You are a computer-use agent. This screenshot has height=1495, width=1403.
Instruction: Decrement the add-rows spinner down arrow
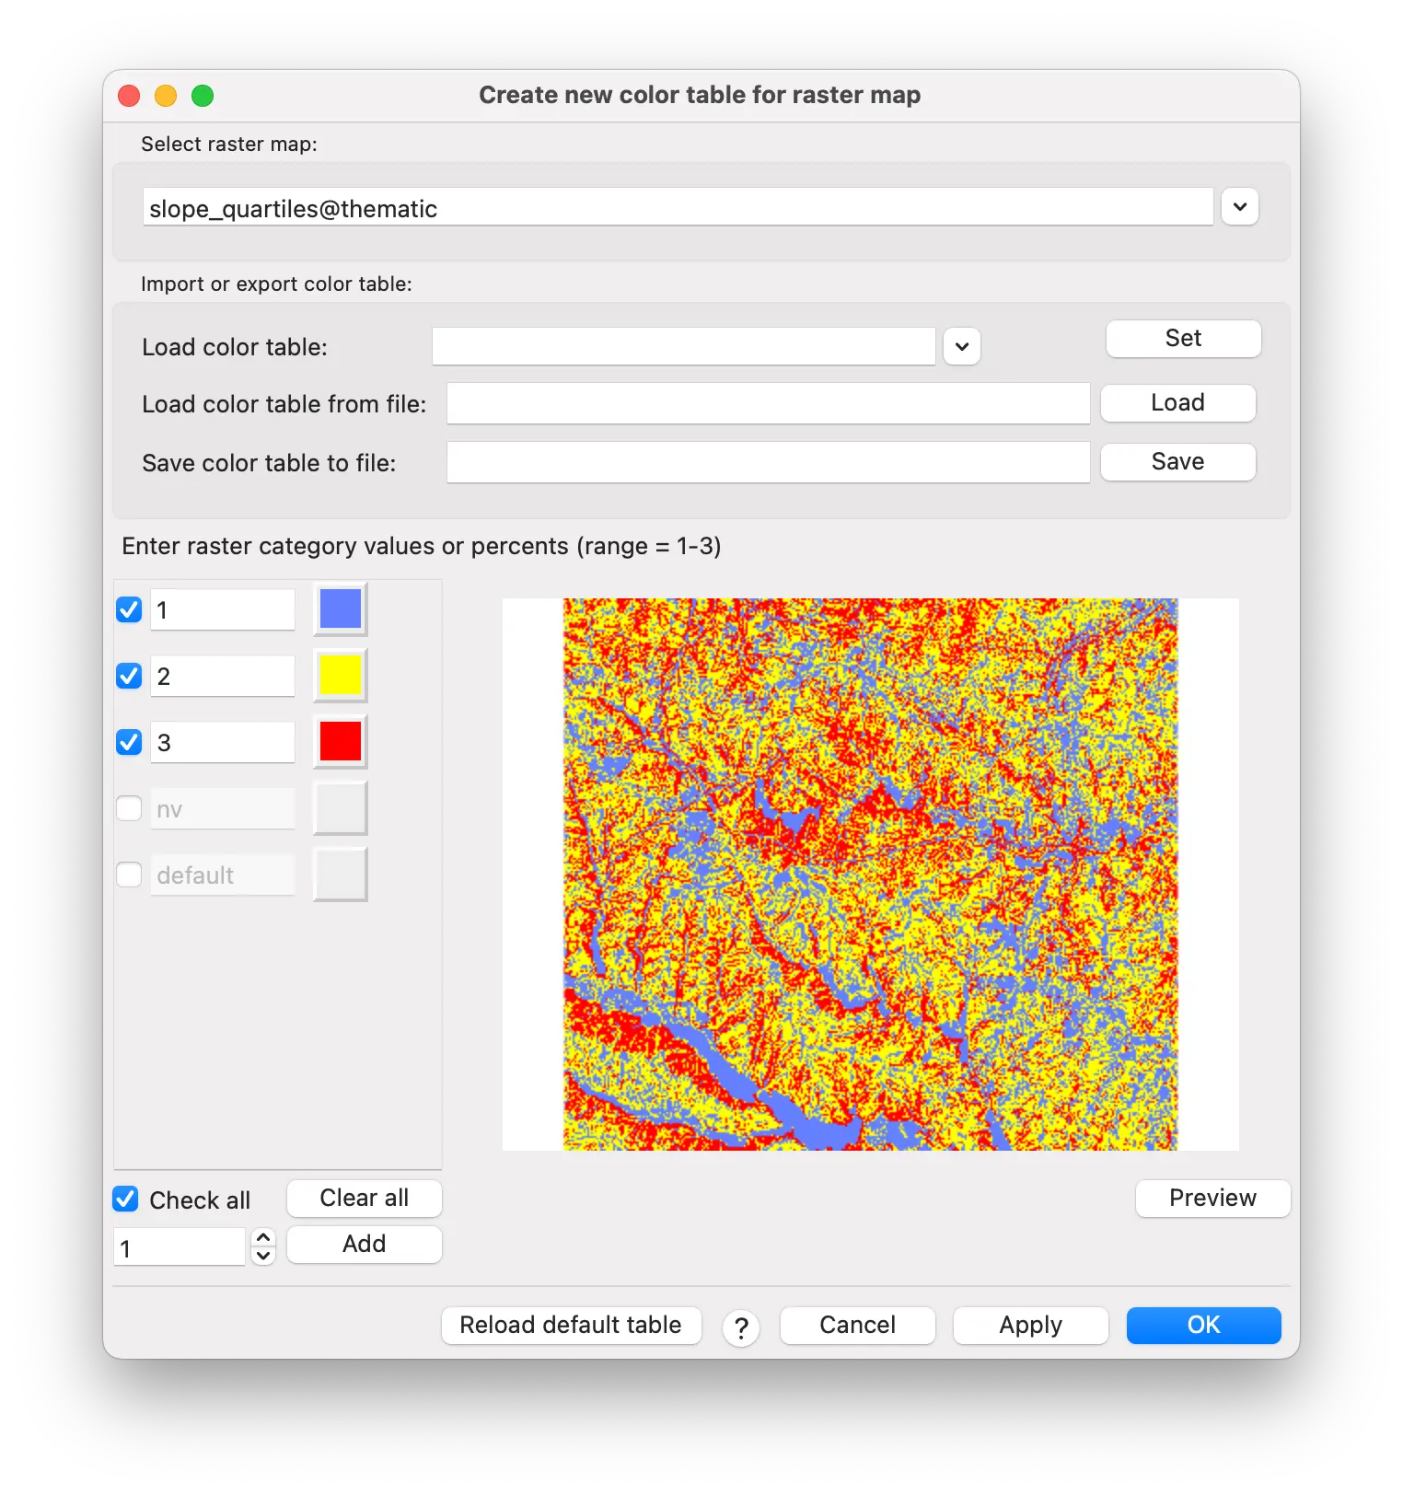263,1256
